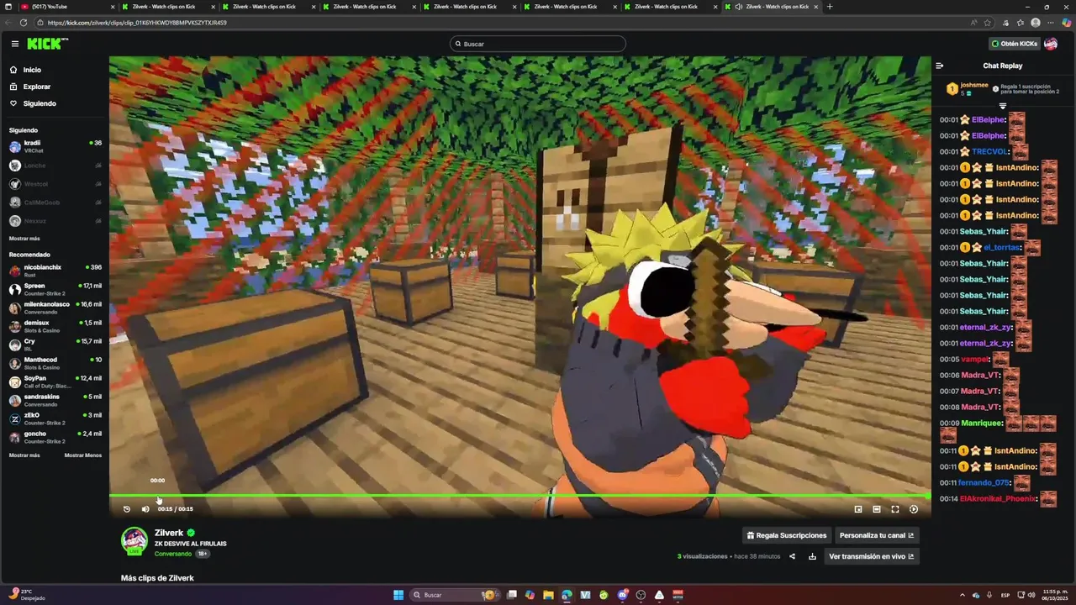The height and width of the screenshot is (605, 1076).
Task: Open demisux recommended channel
Action: click(x=55, y=326)
